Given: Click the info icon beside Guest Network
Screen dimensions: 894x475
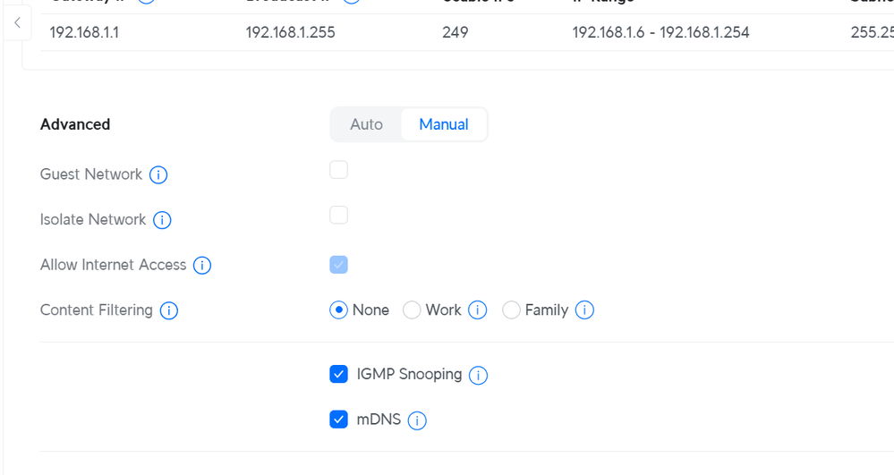Looking at the screenshot, I should [x=158, y=174].
